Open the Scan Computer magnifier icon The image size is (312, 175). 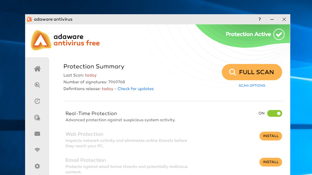pyautogui.click(x=37, y=85)
